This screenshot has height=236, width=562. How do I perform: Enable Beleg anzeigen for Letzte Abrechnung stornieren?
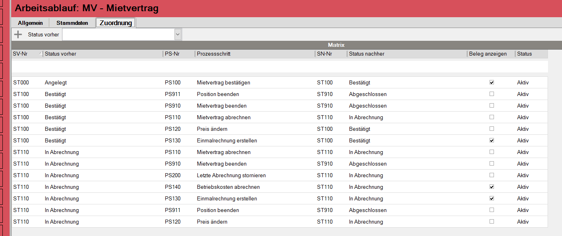tap(492, 175)
